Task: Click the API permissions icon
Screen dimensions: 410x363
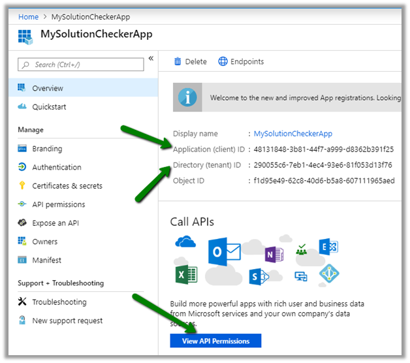Action: click(22, 204)
